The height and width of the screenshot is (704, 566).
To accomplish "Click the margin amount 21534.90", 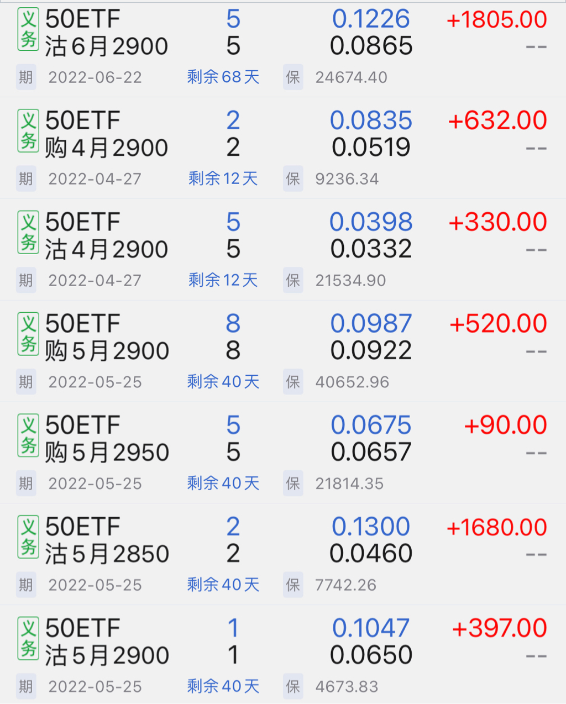I will pyautogui.click(x=350, y=281).
